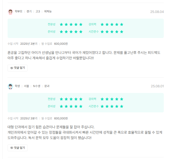This screenshot has width=173, height=159.
Task: Click the student reviewer avatar icon
Action: pyautogui.click(x=10, y=86)
